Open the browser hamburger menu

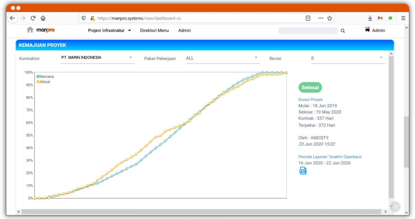[x=403, y=18]
